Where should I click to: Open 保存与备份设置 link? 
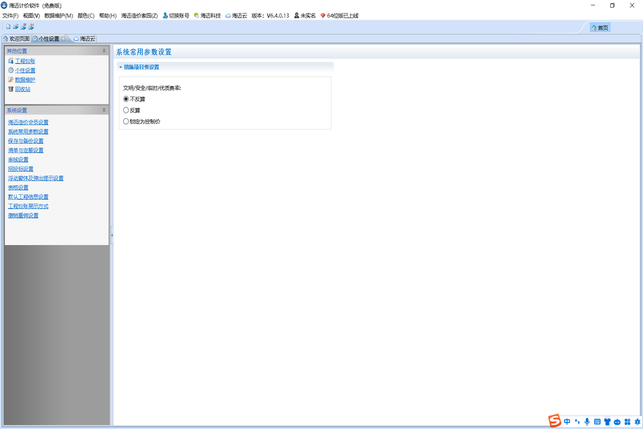(26, 141)
